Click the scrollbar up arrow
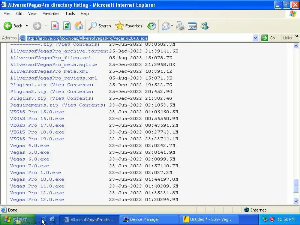 click(x=296, y=46)
